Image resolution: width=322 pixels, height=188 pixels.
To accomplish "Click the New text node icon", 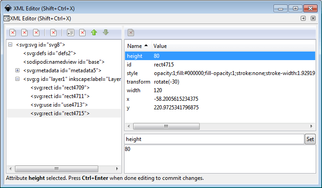I will [x=24, y=33].
